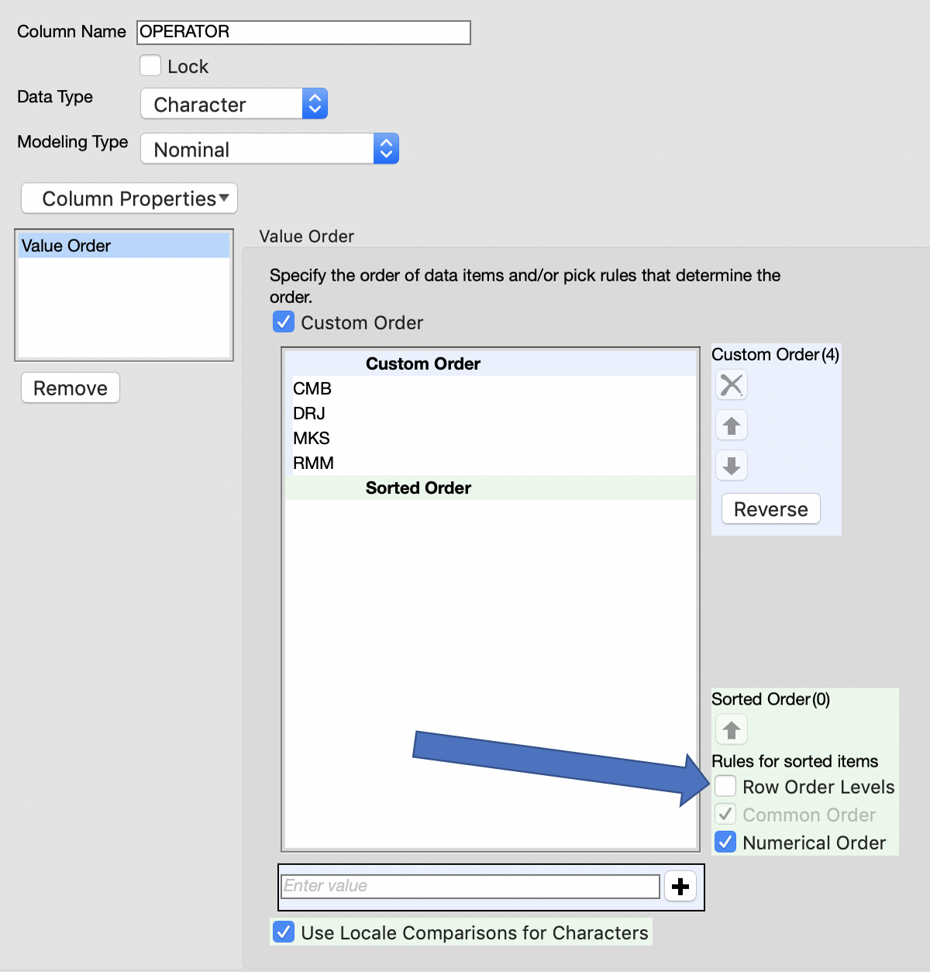Select CMB in the Custom Order list
This screenshot has height=972, width=930.
point(312,388)
